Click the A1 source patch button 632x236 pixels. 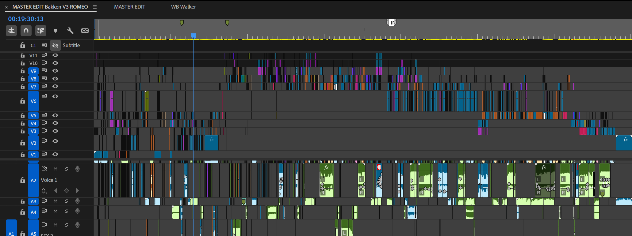(x=11, y=228)
